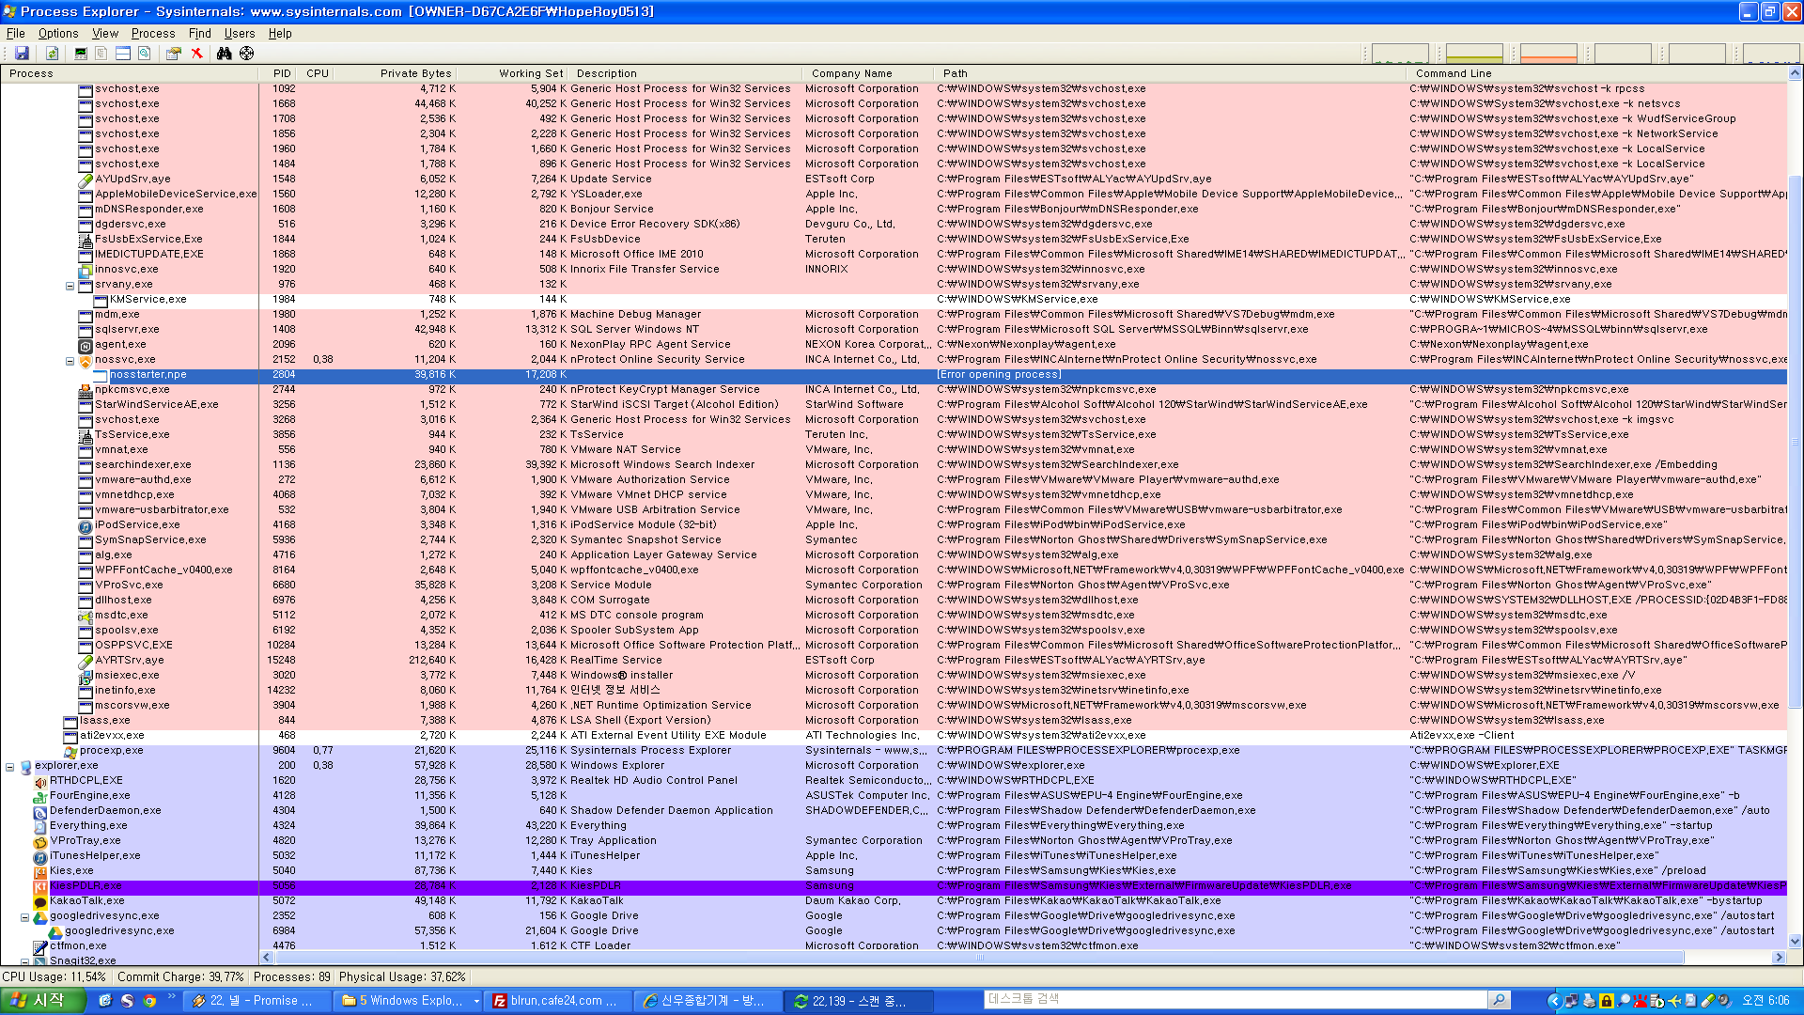The image size is (1804, 1015).
Task: Click the View DLLs/Handles toolbar icon
Action: point(145,54)
